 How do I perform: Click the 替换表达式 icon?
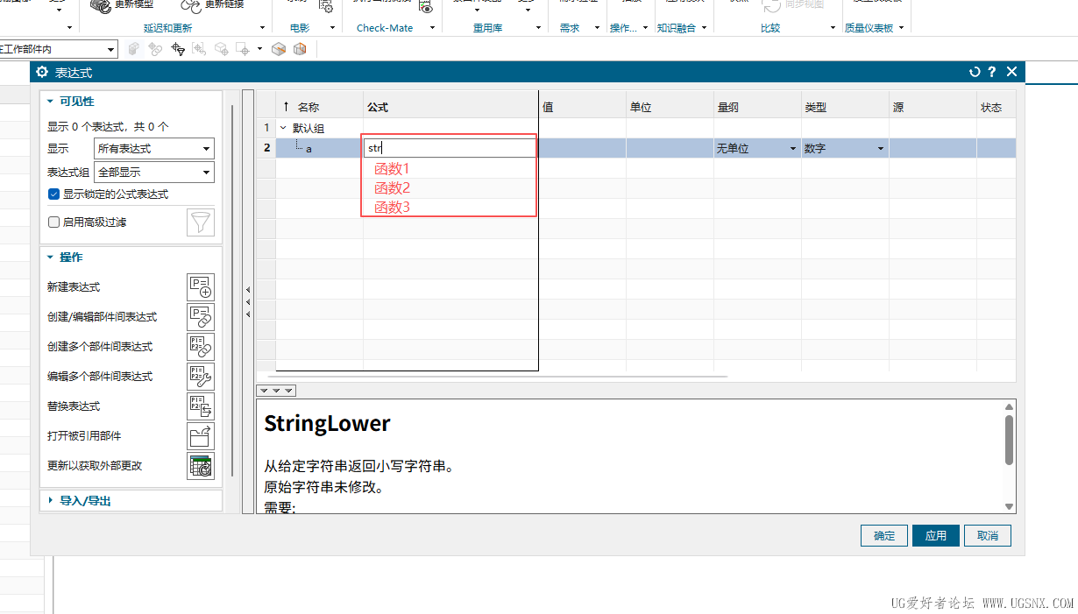pyautogui.click(x=201, y=406)
